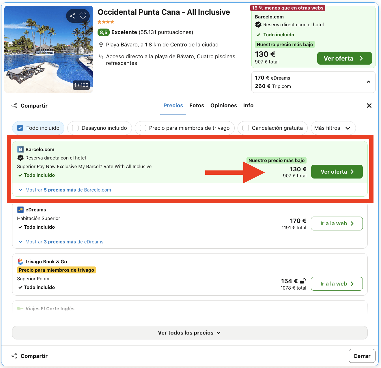Expand Mostrar 5 precios más de Barcelo.com
The width and height of the screenshot is (381, 368).
68,190
